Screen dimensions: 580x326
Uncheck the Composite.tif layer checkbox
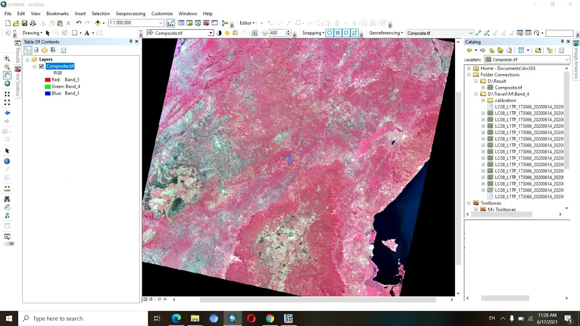[x=41, y=66]
